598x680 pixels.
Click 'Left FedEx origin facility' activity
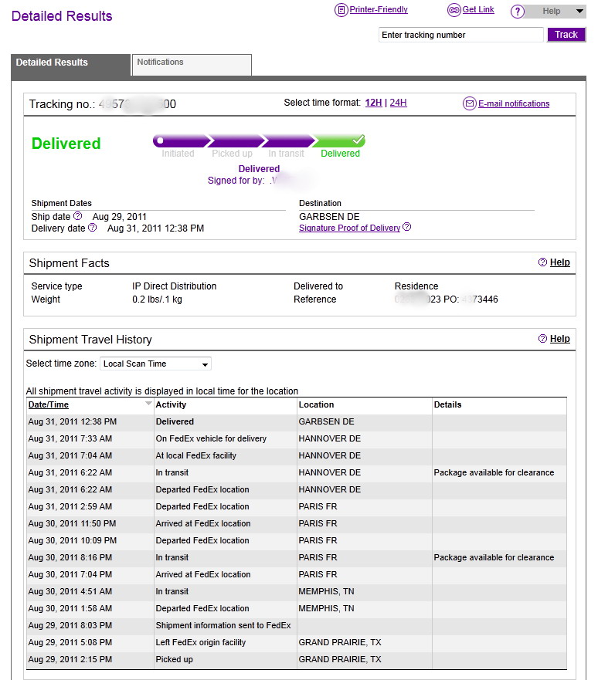point(200,642)
